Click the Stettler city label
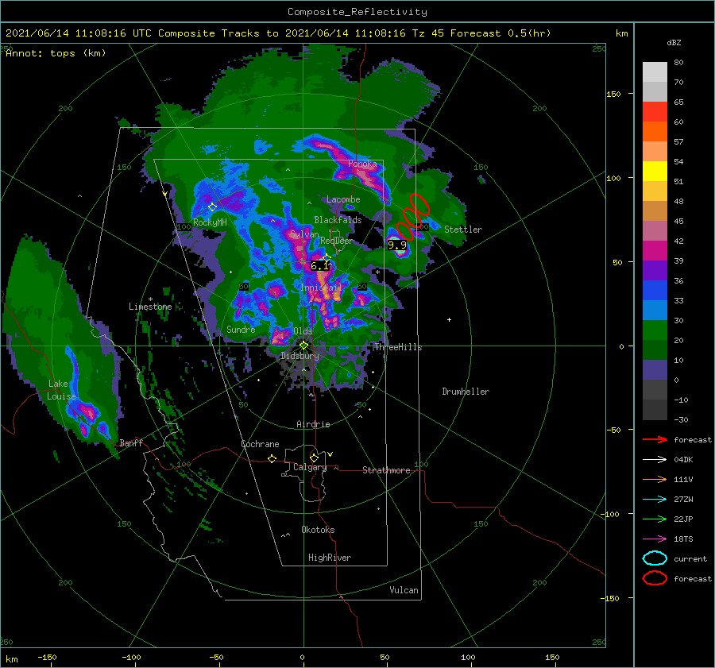Viewport: 715px width, 668px height. 463,230
